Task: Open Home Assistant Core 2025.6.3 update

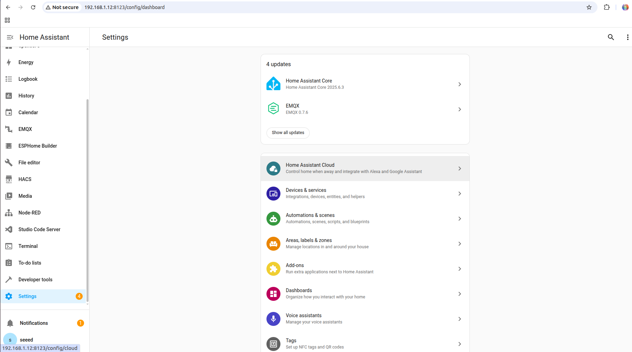Action: click(365, 84)
